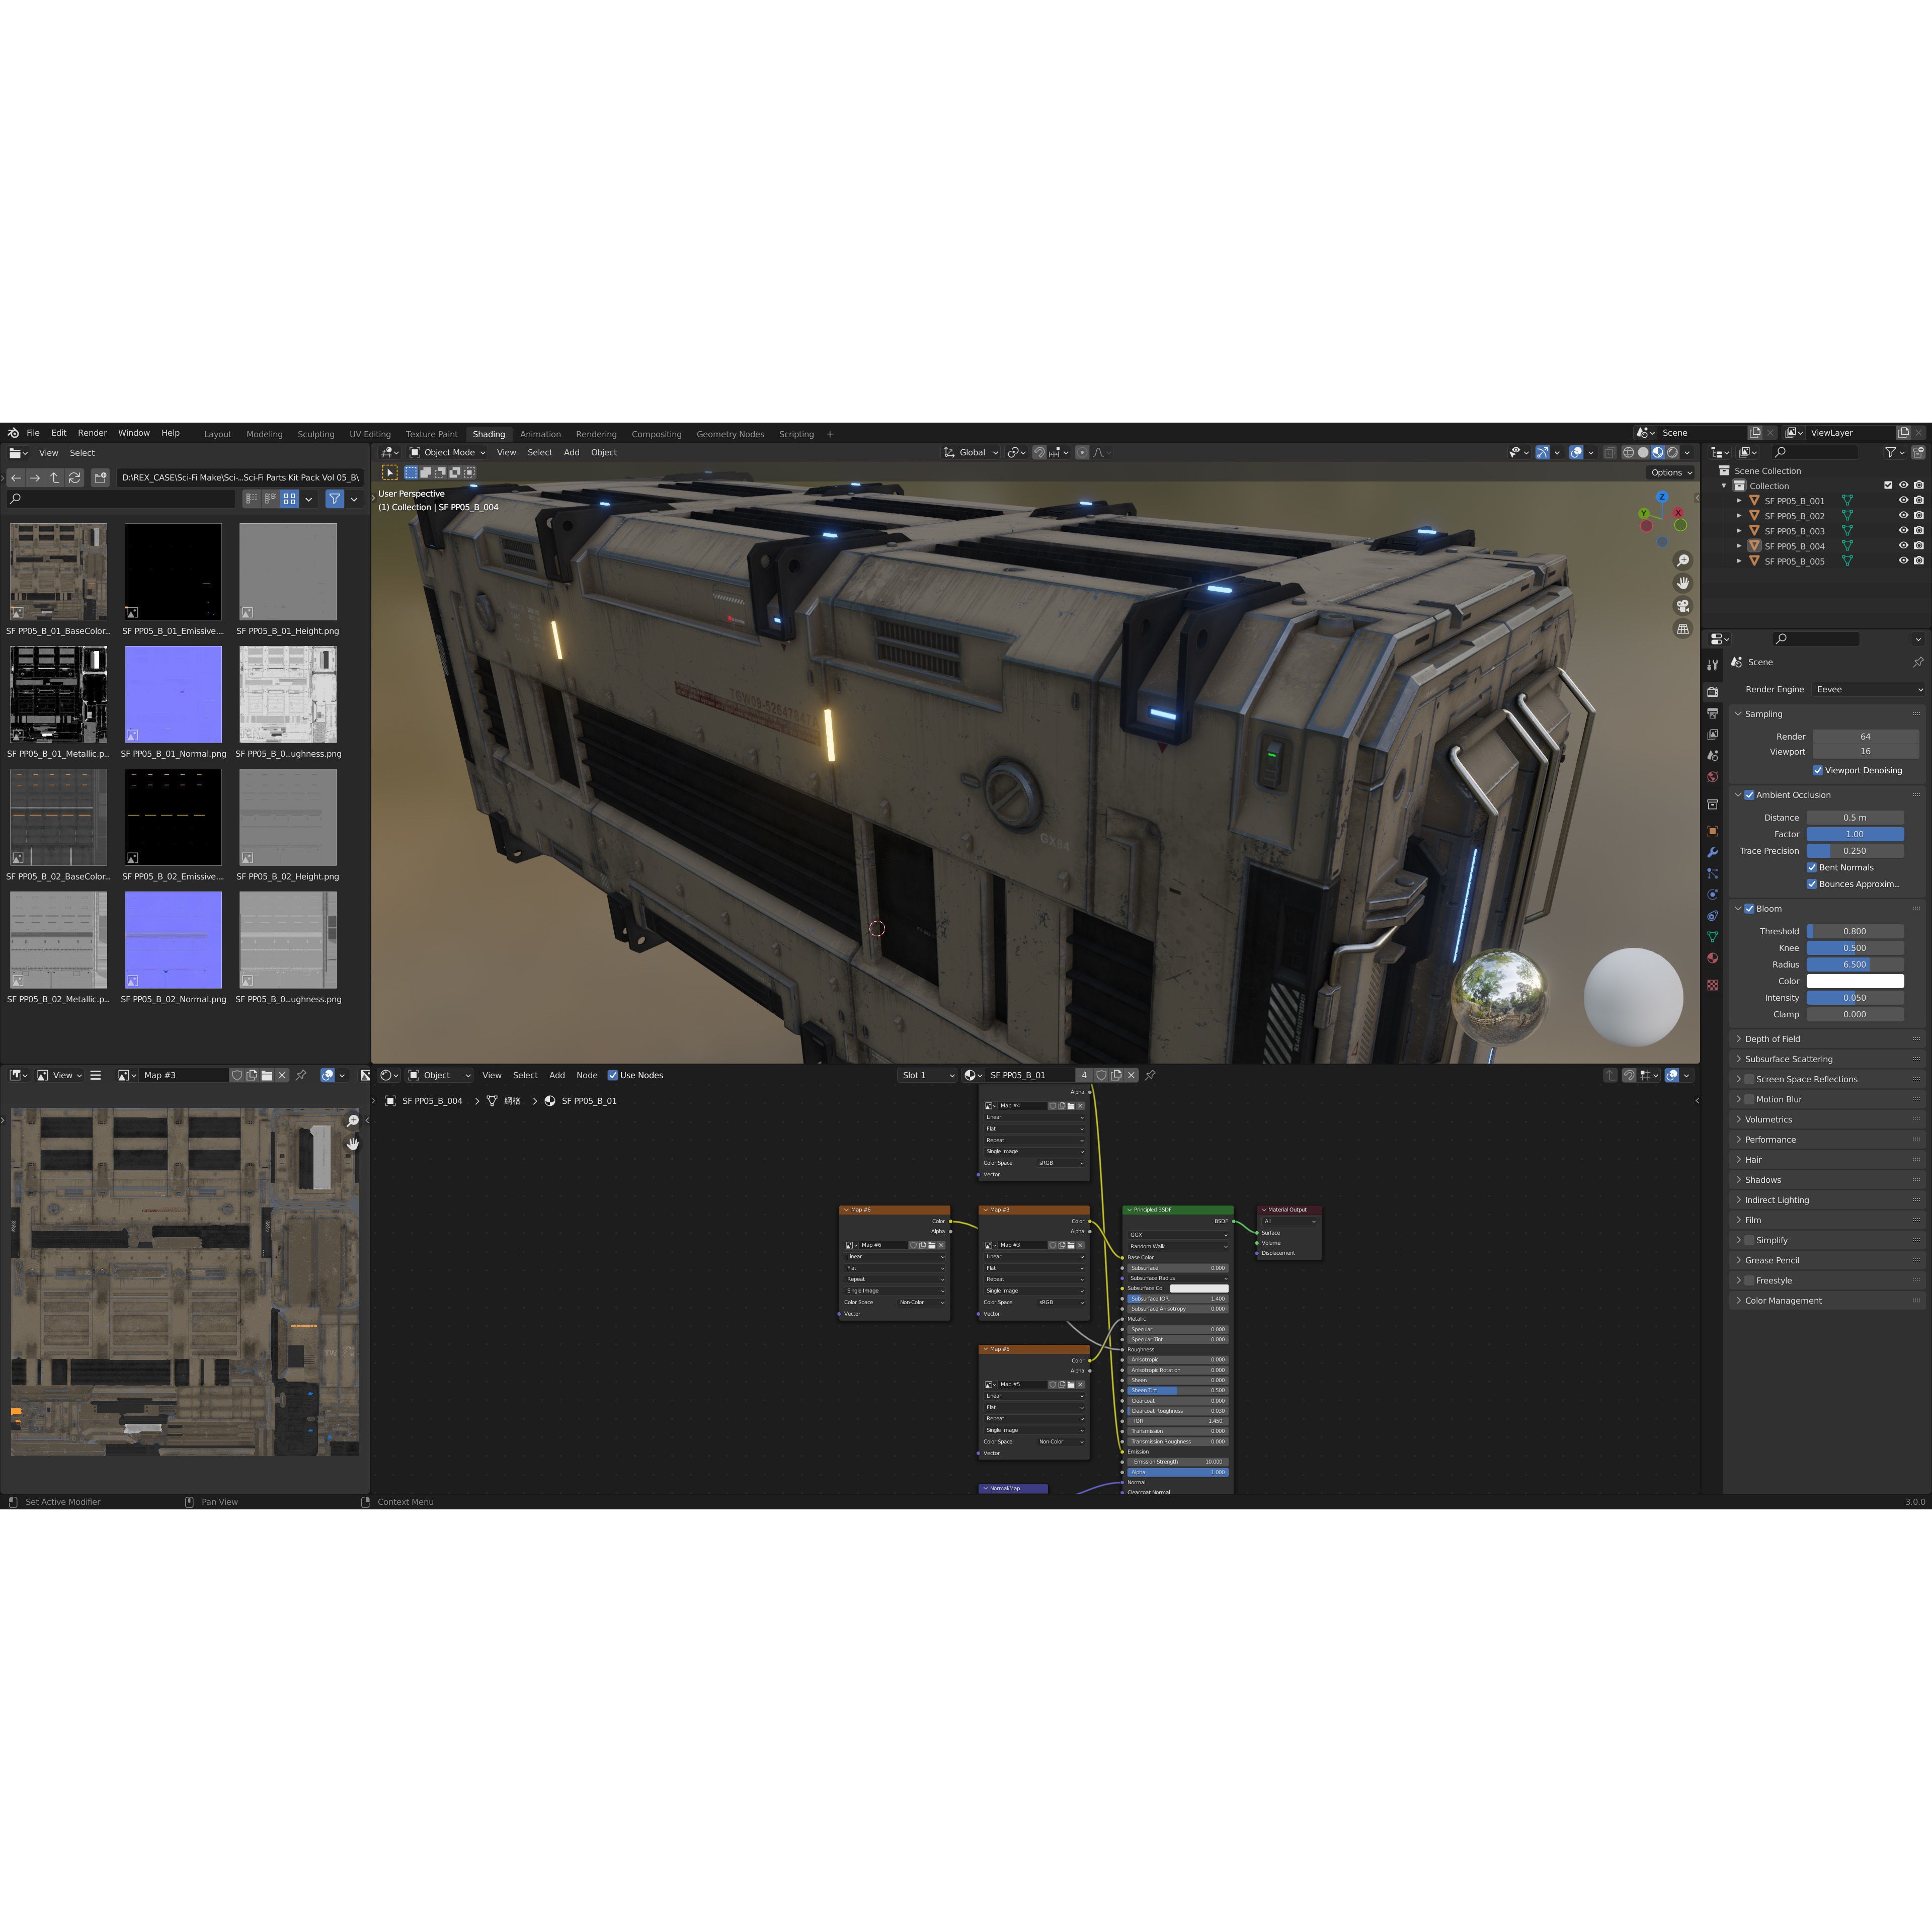Image resolution: width=1932 pixels, height=1932 pixels.
Task: Open the File menu
Action: [x=33, y=434]
